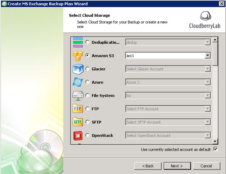Select the Azure radio button
Viewport: 226px width, 174px height.
[x=87, y=82]
